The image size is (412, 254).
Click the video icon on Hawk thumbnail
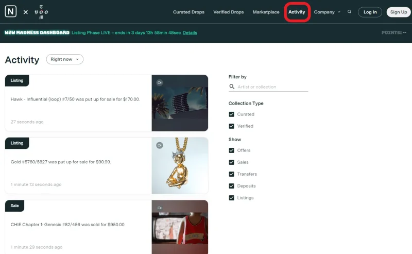pyautogui.click(x=160, y=82)
